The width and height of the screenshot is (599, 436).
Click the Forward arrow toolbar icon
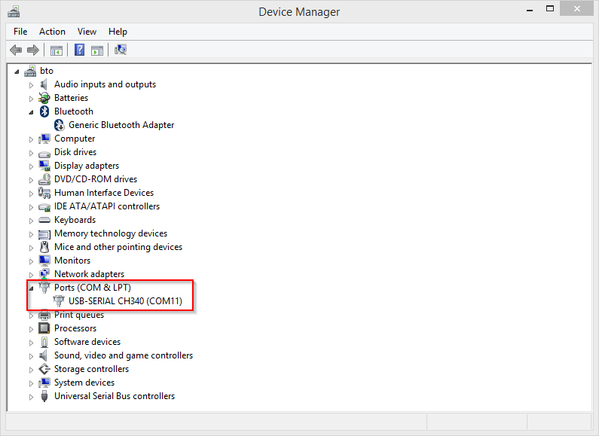click(33, 50)
